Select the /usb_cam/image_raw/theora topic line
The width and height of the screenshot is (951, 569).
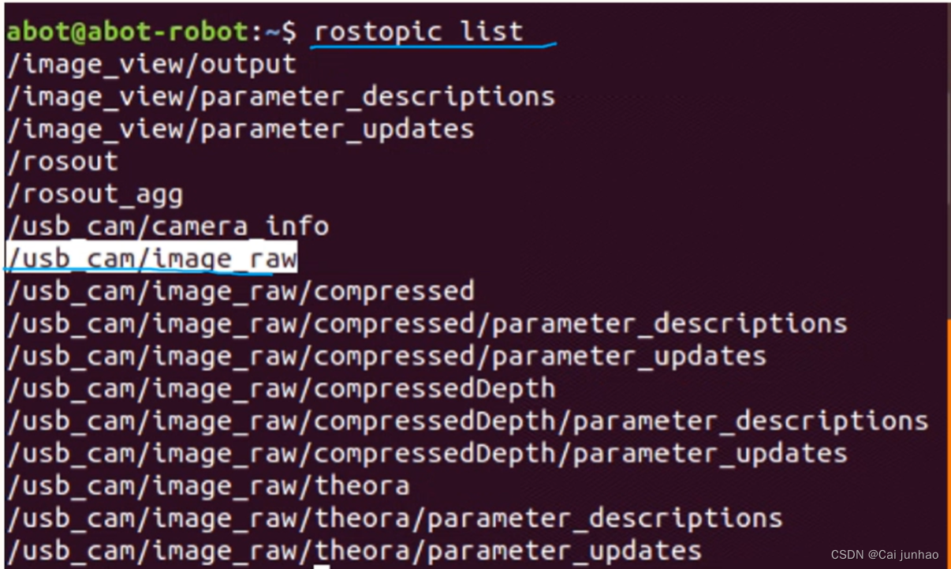click(x=208, y=485)
